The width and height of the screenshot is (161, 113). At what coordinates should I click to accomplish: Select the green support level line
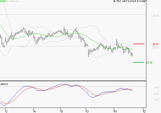(x=139, y=62)
